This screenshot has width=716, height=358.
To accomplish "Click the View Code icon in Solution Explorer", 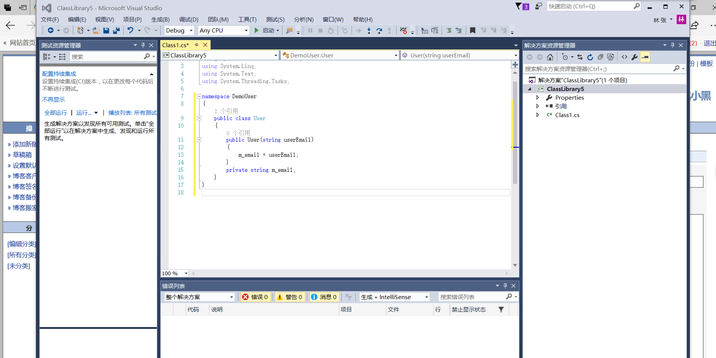I will click(625, 57).
